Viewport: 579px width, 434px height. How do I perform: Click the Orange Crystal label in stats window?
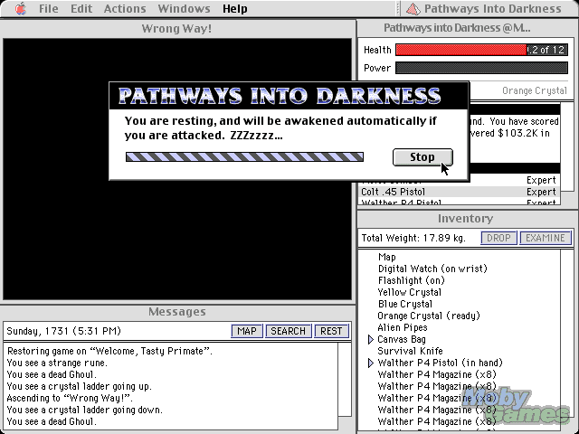click(535, 90)
